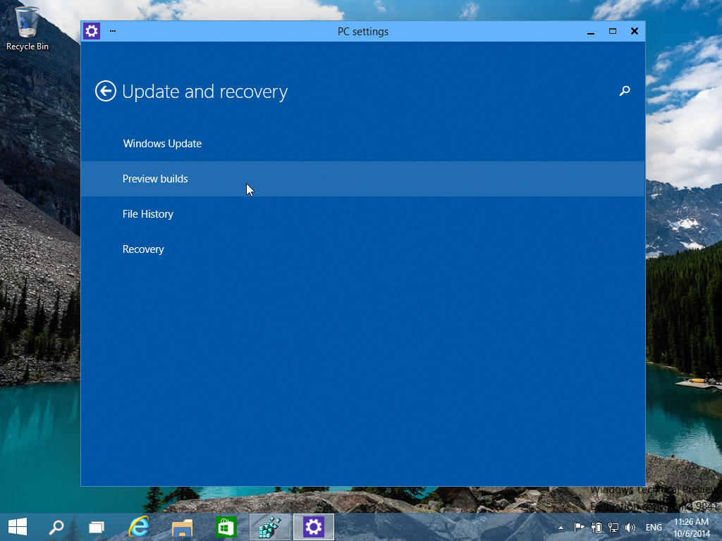Select Windows Update
722x541 pixels.
coord(363,144)
